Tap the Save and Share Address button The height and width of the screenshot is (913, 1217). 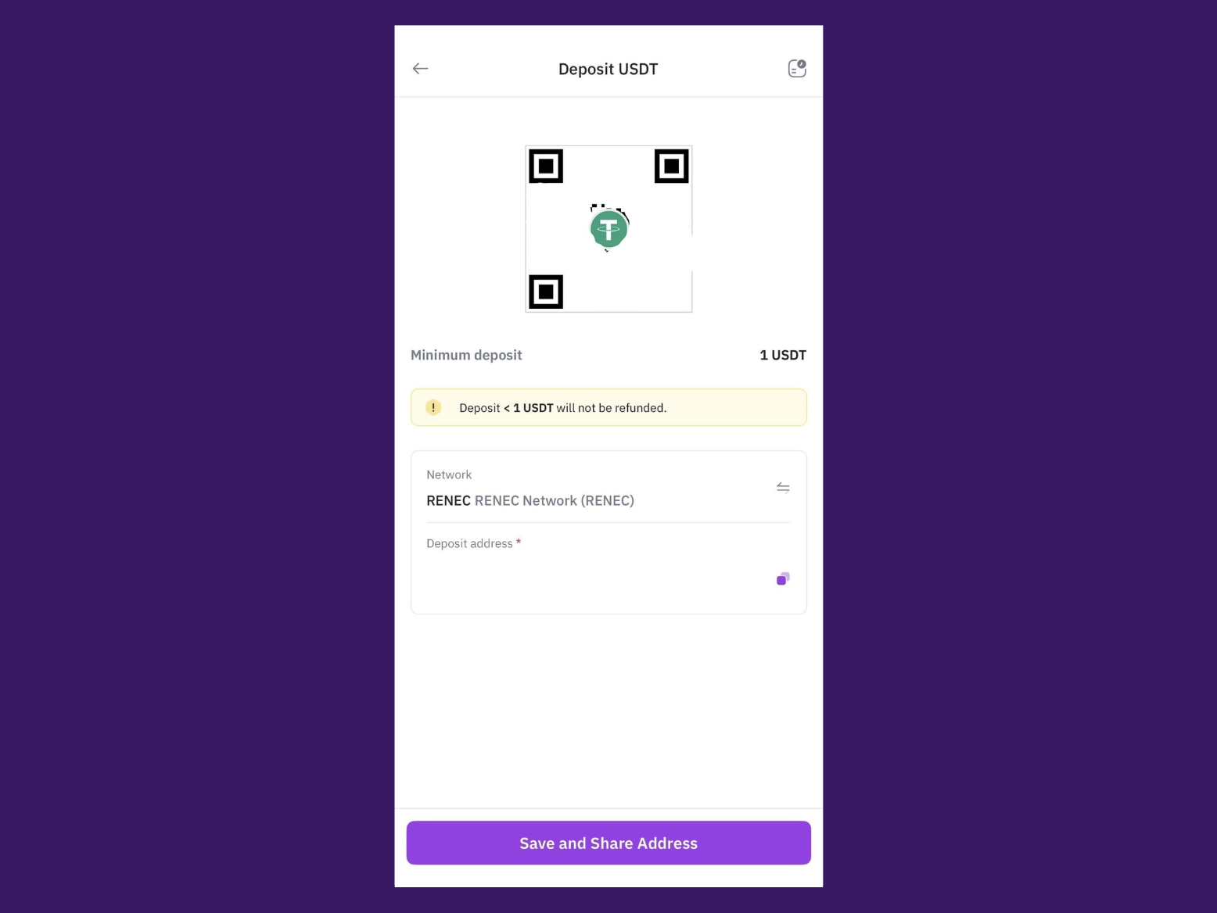pyautogui.click(x=608, y=843)
